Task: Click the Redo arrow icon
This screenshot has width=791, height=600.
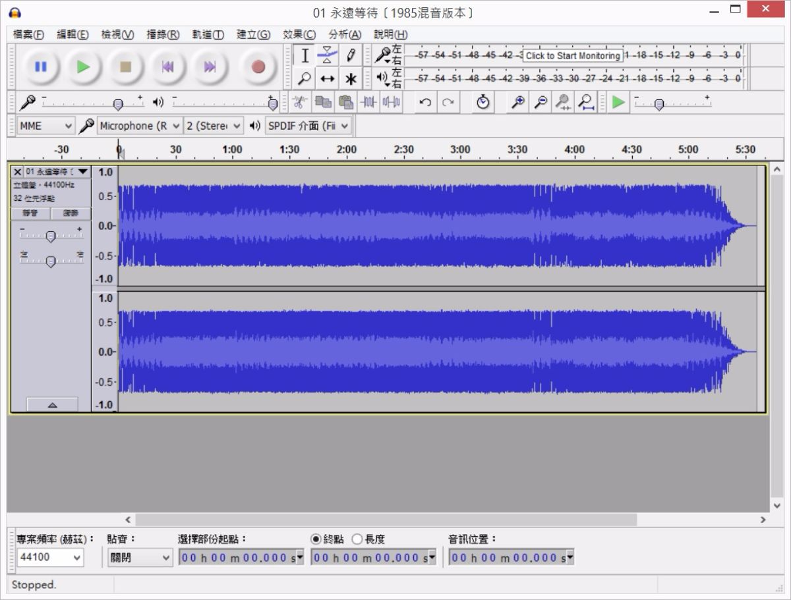Action: [x=448, y=102]
